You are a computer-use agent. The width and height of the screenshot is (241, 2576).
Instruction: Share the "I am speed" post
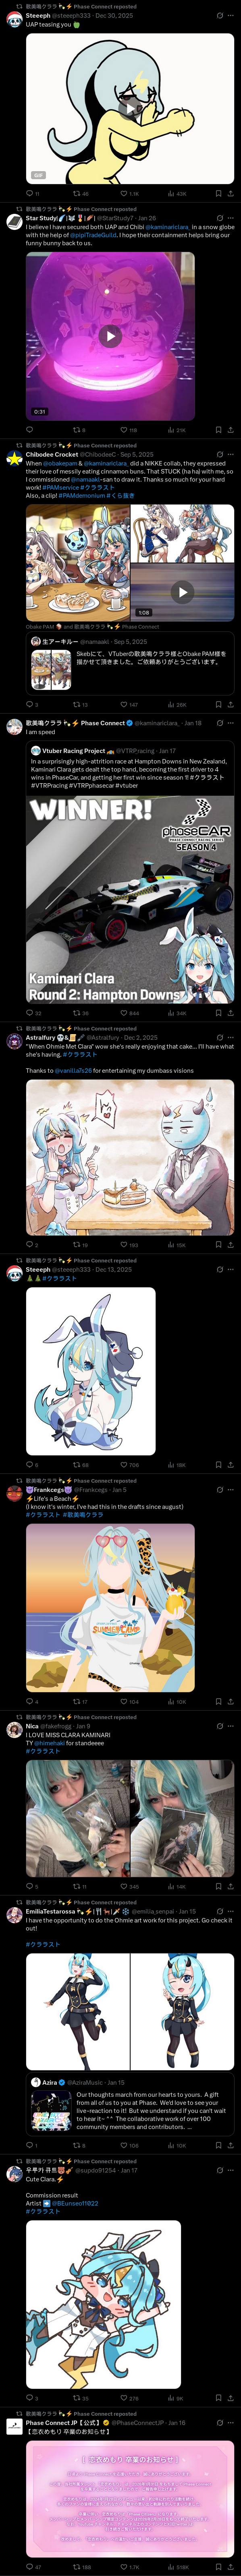(230, 1012)
